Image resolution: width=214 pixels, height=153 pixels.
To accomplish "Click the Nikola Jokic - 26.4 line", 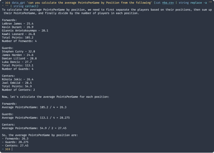I will tap(17, 79).
